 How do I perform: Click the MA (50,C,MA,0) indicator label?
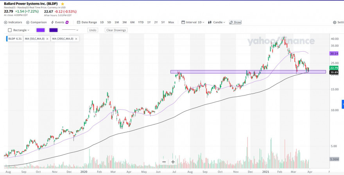point(35,39)
